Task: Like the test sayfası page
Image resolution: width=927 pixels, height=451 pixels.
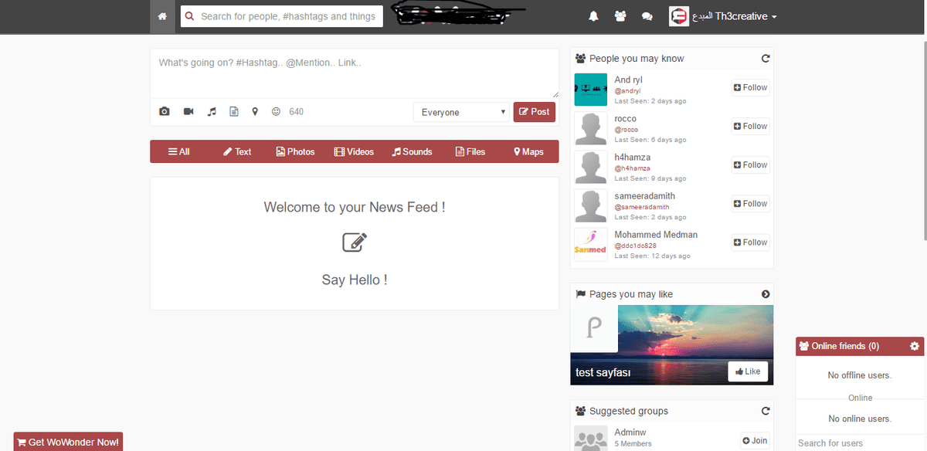Action: (748, 371)
